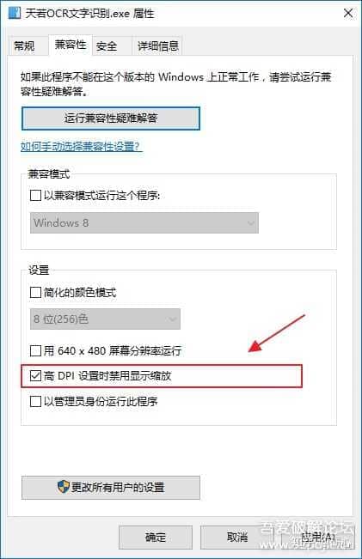
Task: Confirm with the 确定 button
Action: tap(156, 538)
